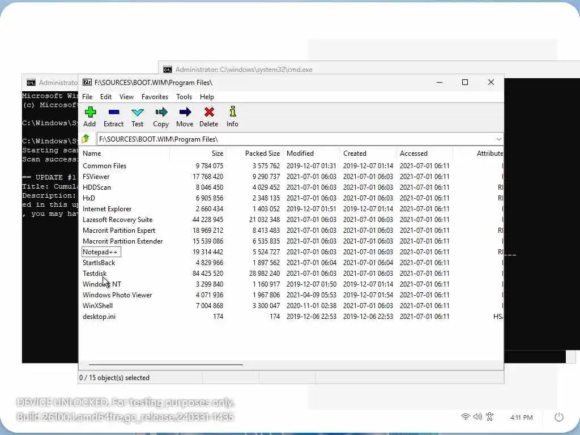Sort by Accessed column header
The width and height of the screenshot is (580, 435).
[425, 153]
